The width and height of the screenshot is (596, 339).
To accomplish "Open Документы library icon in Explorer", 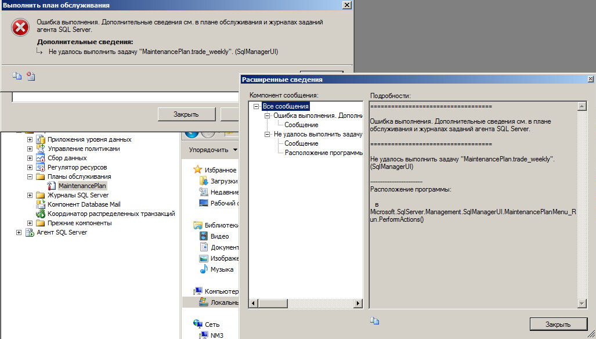I will (204, 247).
